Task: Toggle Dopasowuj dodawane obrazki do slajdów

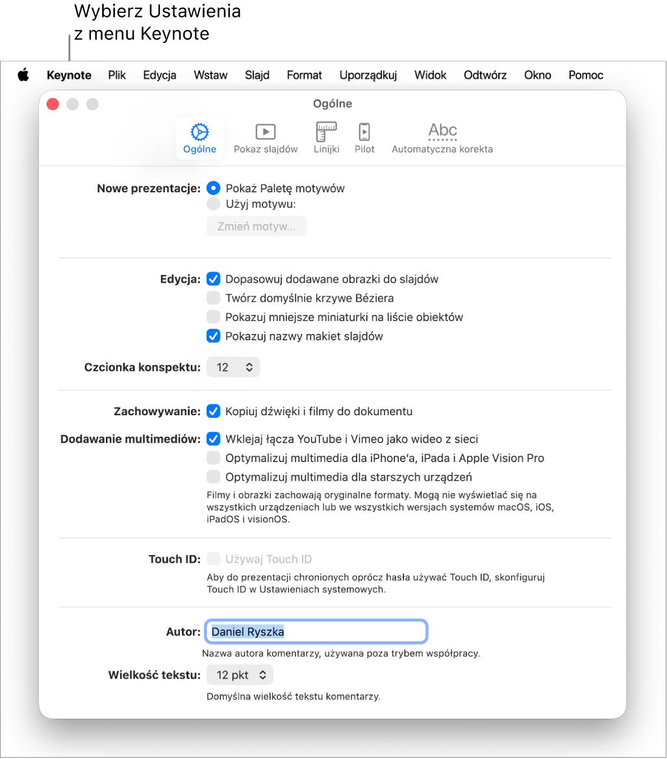Action: pyautogui.click(x=213, y=279)
